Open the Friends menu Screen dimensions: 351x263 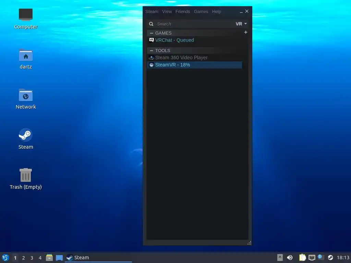click(x=182, y=12)
